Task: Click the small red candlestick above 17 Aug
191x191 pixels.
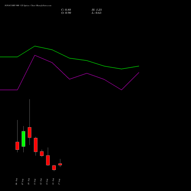Action: (x=60, y=164)
